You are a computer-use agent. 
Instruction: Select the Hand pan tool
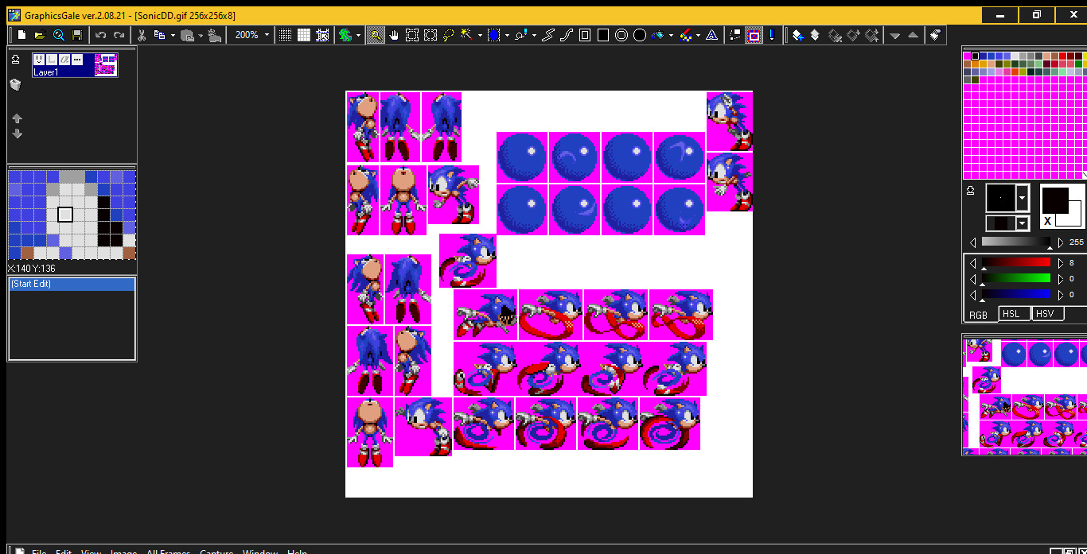[x=394, y=35]
